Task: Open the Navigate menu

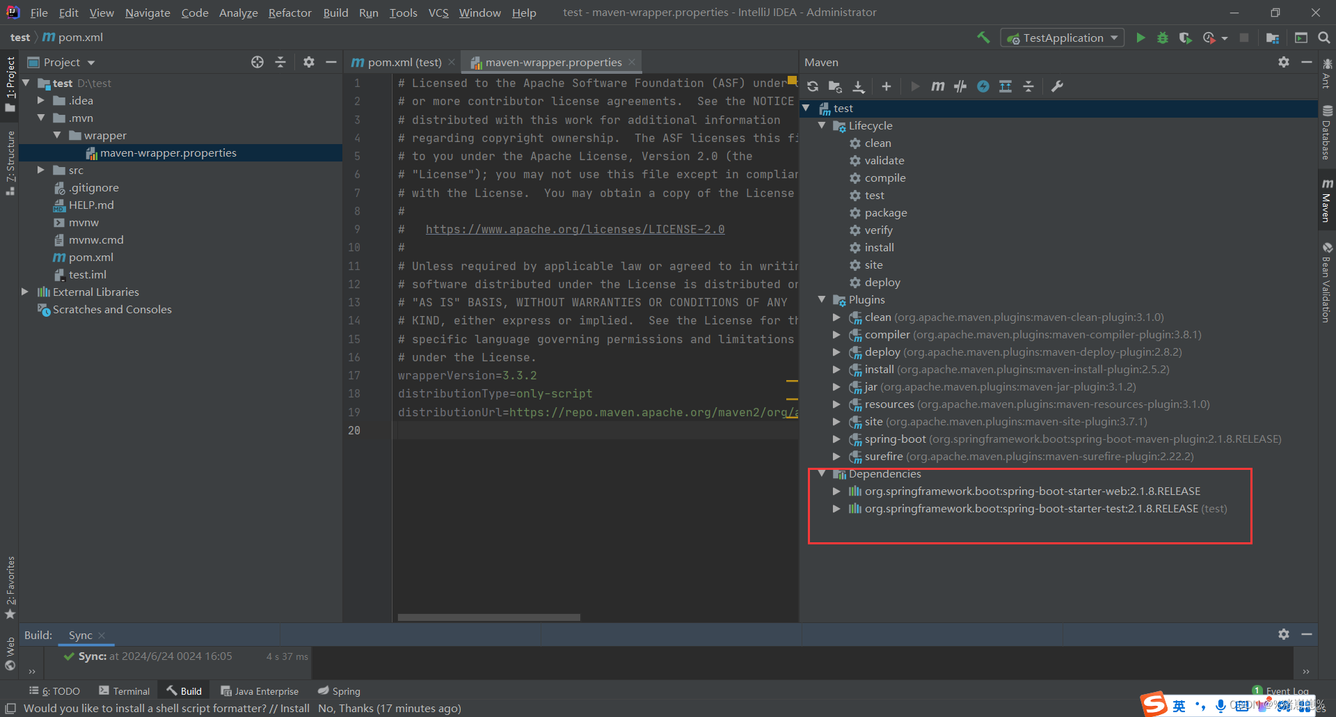Action: point(148,13)
